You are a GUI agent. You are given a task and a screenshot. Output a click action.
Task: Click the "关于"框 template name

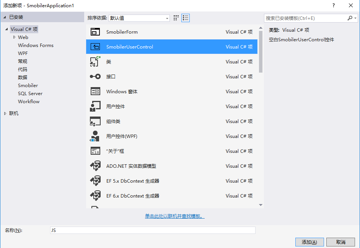pos(115,151)
